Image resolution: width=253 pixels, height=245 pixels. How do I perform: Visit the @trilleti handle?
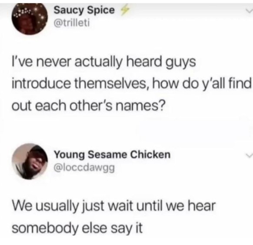pos(72,23)
